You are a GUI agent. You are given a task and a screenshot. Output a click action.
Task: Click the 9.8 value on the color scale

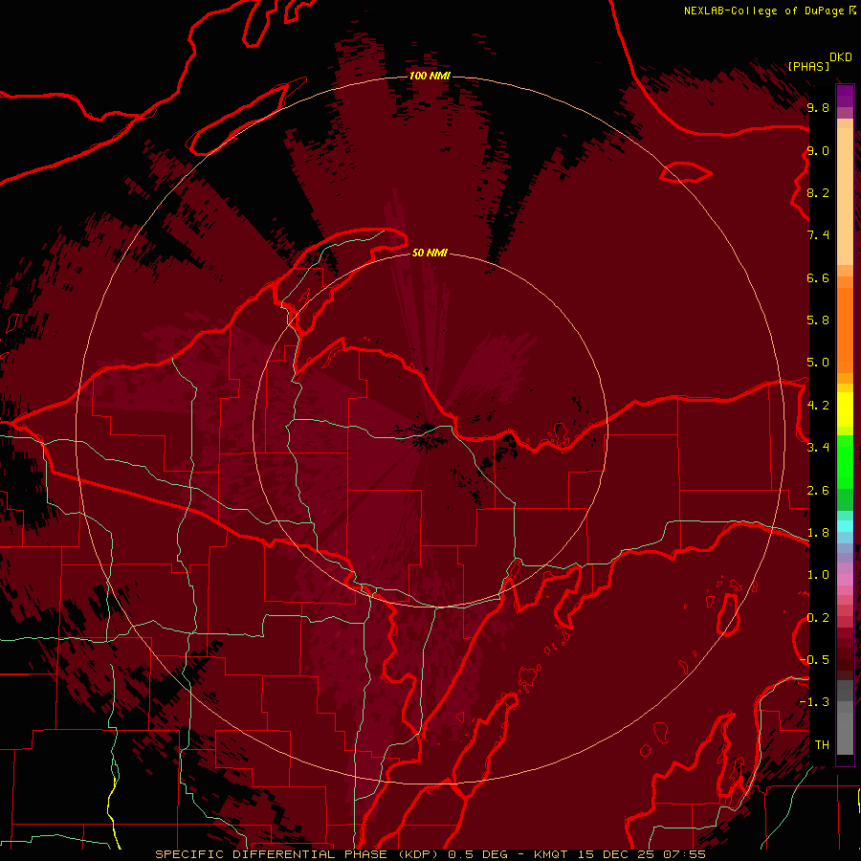pyautogui.click(x=818, y=107)
